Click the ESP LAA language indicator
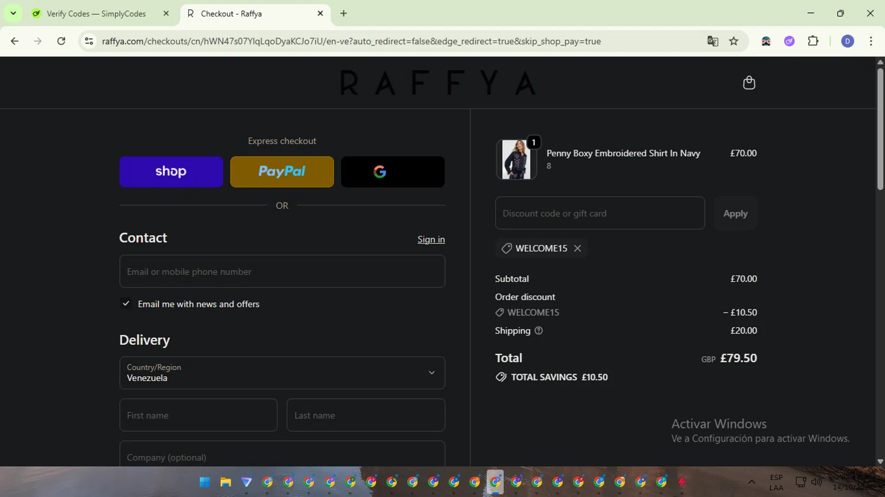 776,482
